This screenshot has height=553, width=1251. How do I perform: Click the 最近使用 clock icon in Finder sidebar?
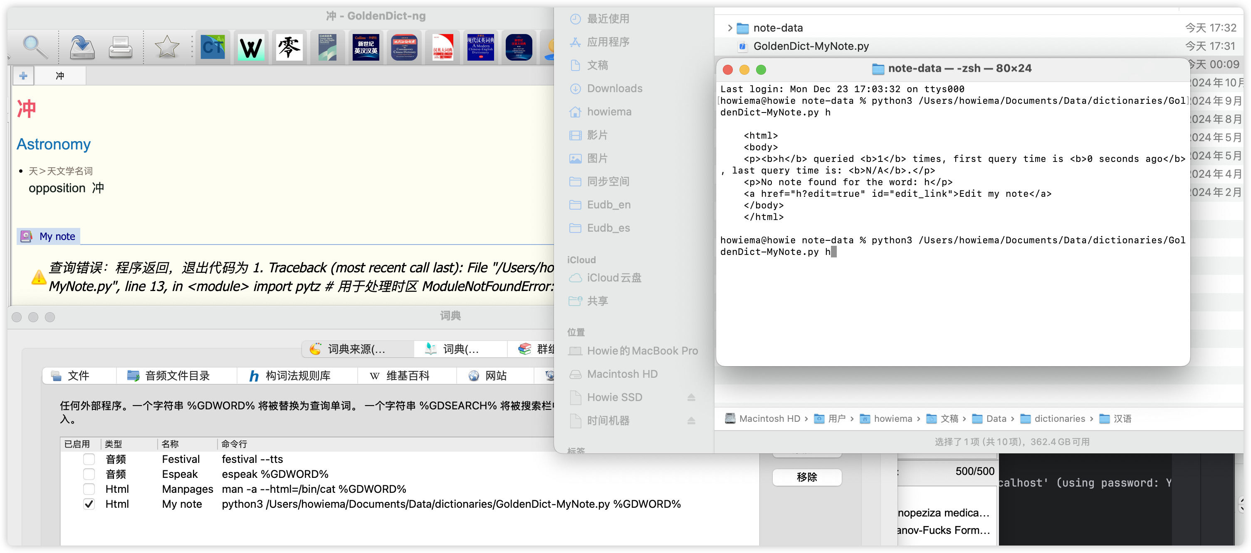click(x=575, y=19)
